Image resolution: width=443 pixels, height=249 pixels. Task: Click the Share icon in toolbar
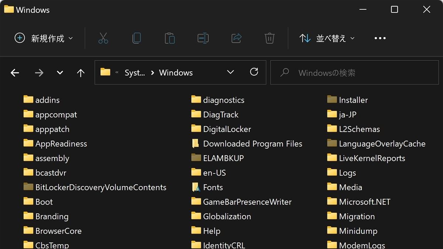coord(236,38)
